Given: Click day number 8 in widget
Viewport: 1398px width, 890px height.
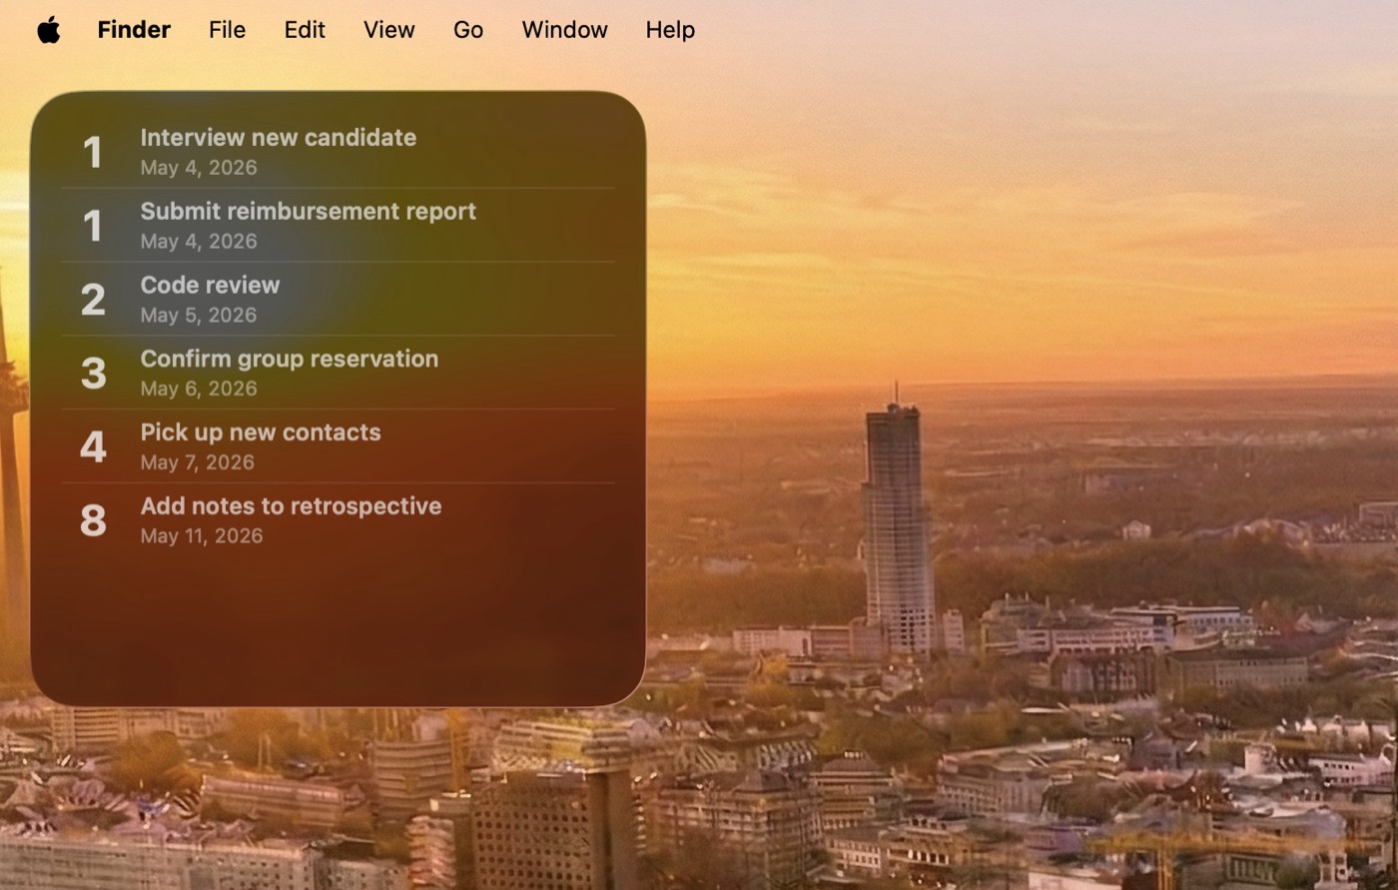Looking at the screenshot, I should tap(93, 520).
